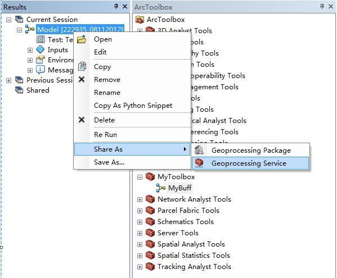Select Remove in the context menu
This screenshot has height=278, width=337.
[x=132, y=80]
